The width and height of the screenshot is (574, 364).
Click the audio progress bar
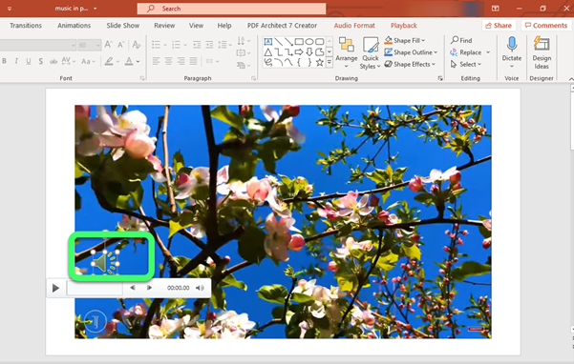pos(95,288)
